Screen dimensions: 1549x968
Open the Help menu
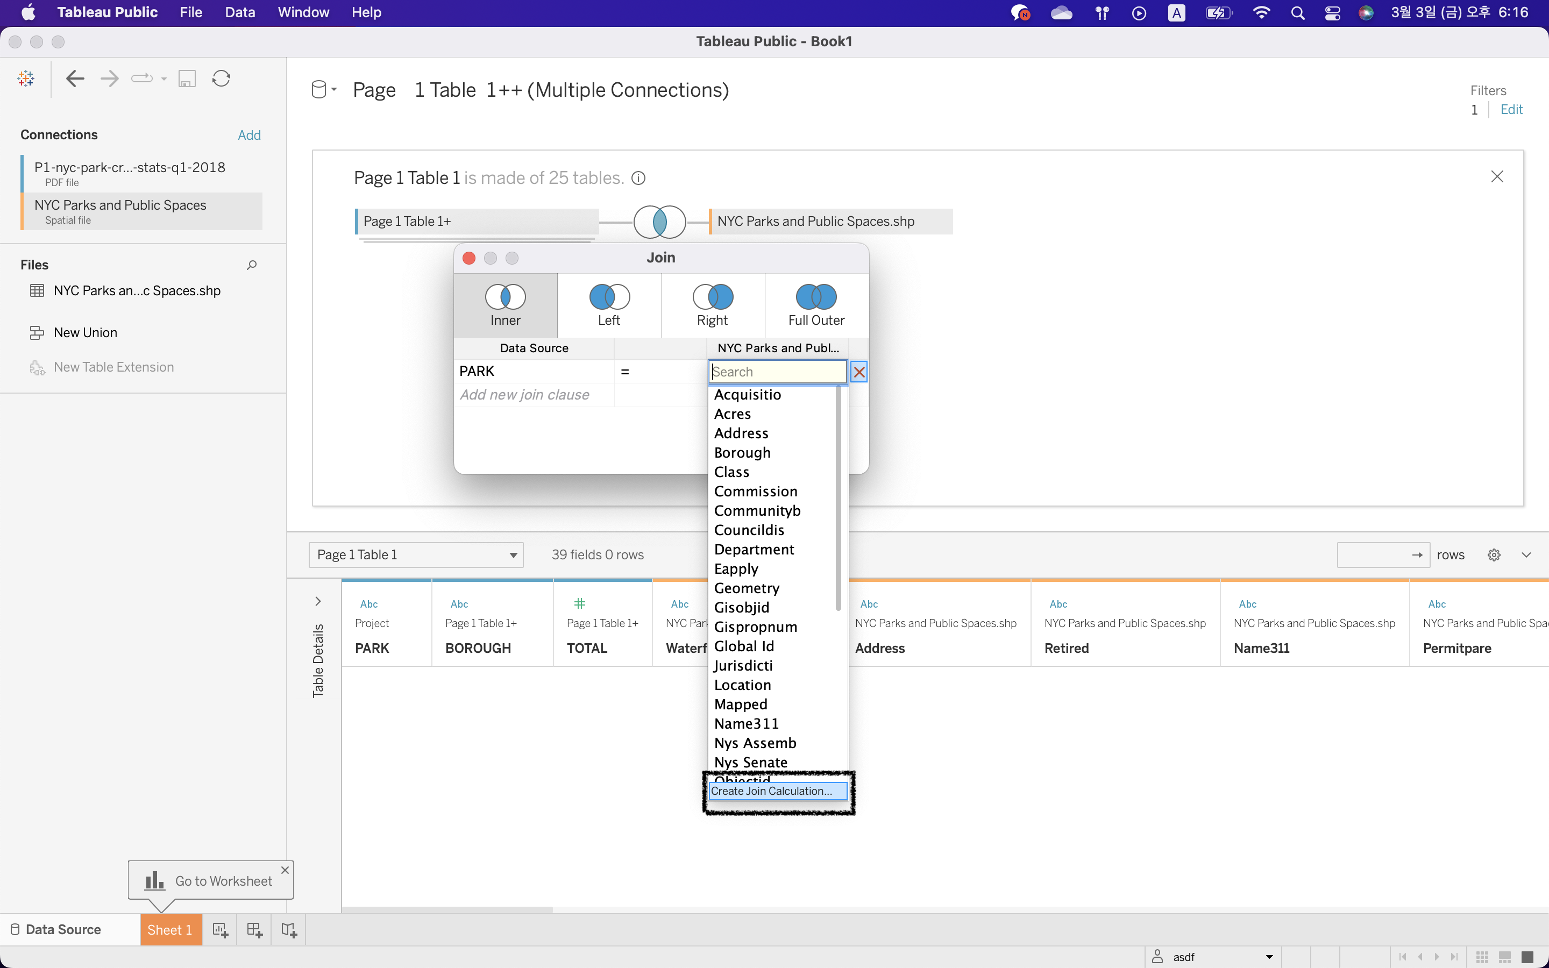[x=366, y=12]
